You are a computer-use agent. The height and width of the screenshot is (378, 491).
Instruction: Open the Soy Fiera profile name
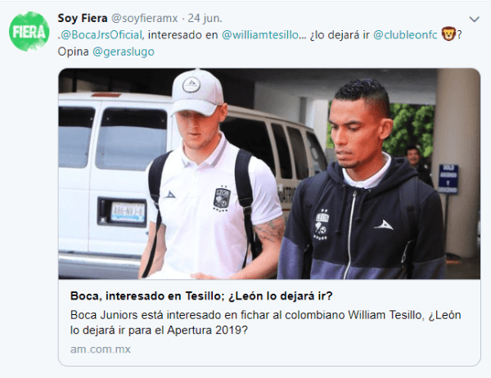point(83,18)
